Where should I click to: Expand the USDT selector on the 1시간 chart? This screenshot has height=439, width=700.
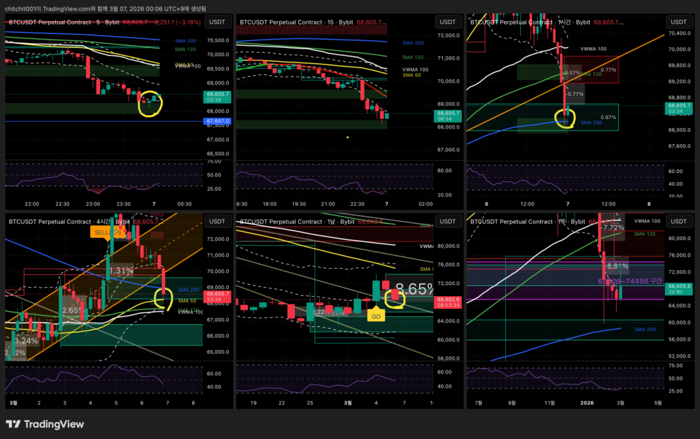[678, 22]
